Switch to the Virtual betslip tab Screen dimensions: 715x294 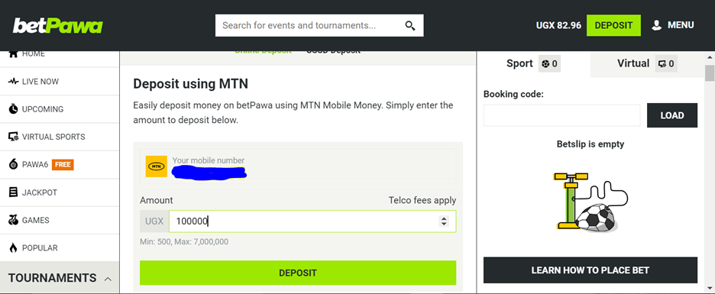[x=646, y=64]
